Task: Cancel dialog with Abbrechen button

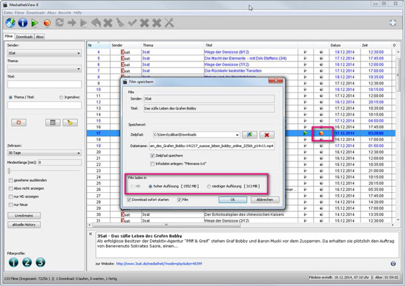Action: coord(265,200)
